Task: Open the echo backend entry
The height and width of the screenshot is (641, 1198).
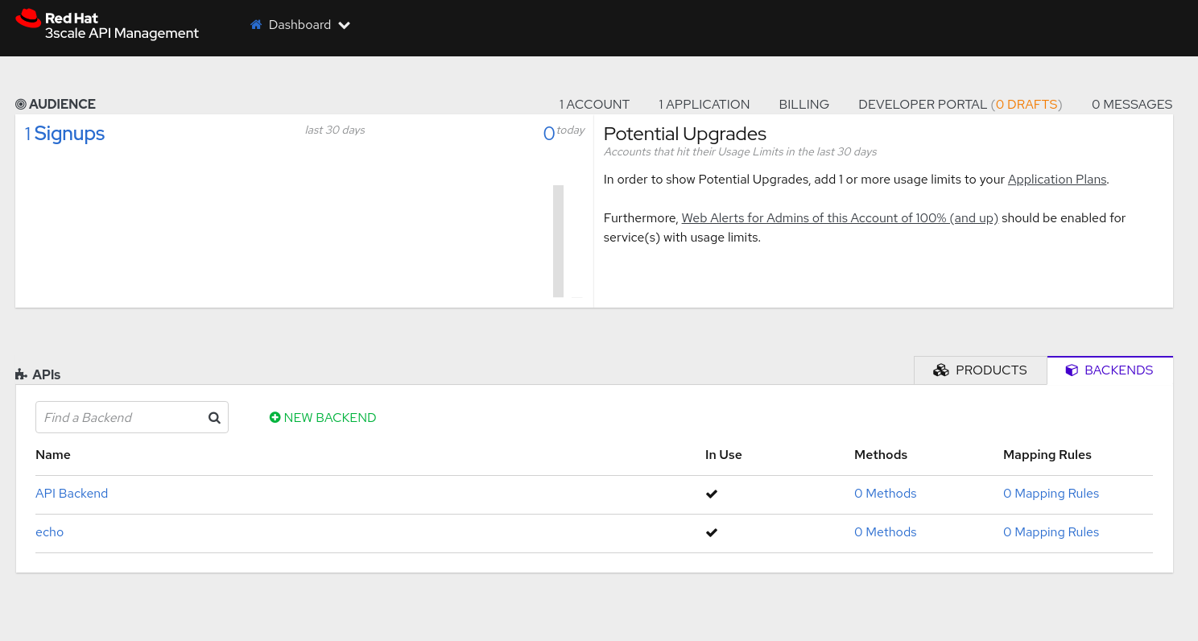Action: tap(49, 532)
